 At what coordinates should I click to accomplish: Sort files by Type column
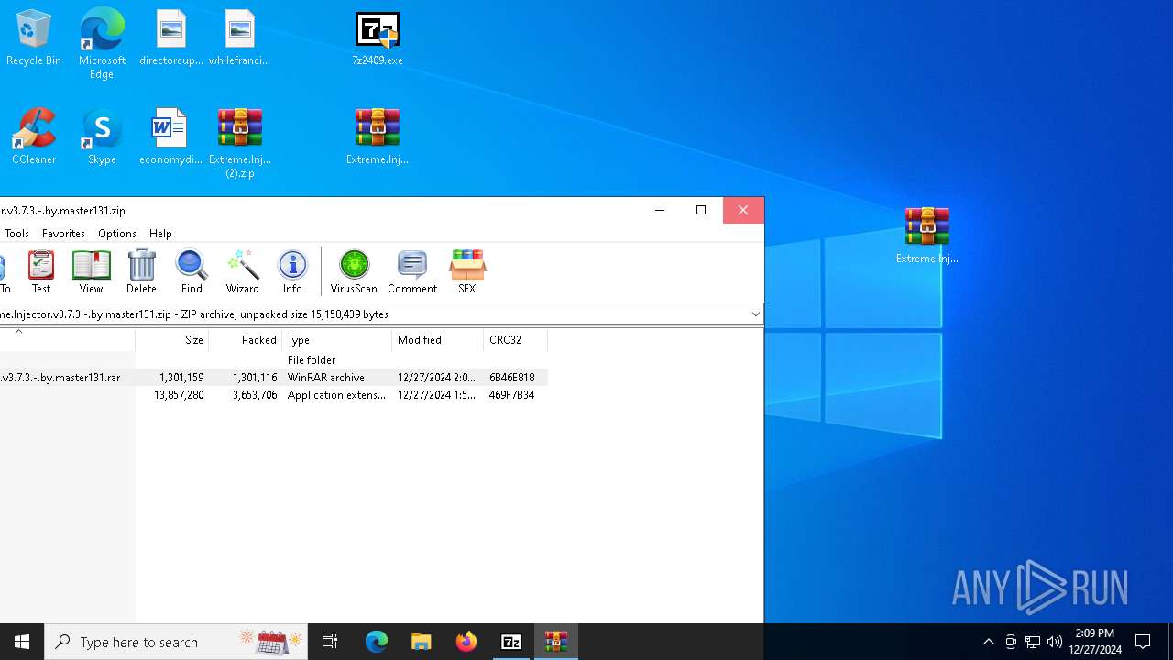337,340
